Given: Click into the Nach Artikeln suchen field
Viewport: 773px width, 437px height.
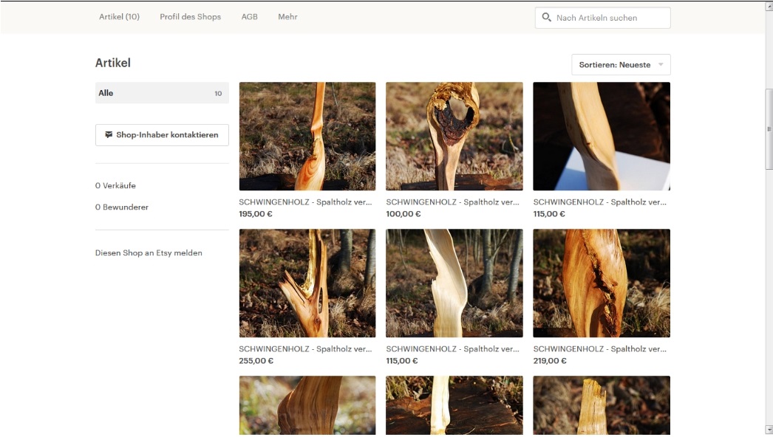Looking at the screenshot, I should click(602, 18).
